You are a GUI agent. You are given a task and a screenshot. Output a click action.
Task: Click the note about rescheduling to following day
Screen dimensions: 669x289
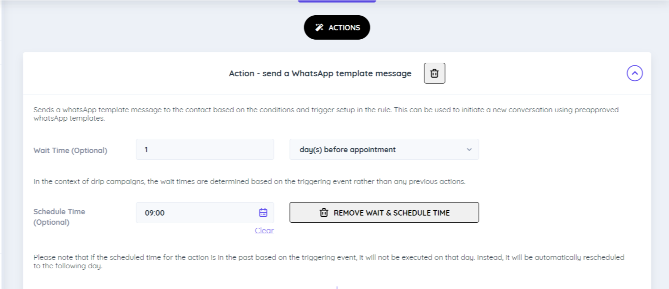(x=329, y=262)
